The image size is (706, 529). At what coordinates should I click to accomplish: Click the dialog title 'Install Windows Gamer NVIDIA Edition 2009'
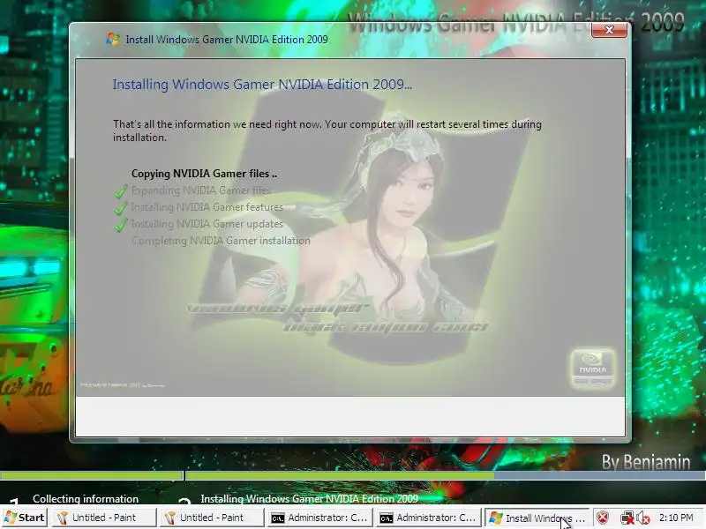pyautogui.click(x=227, y=40)
